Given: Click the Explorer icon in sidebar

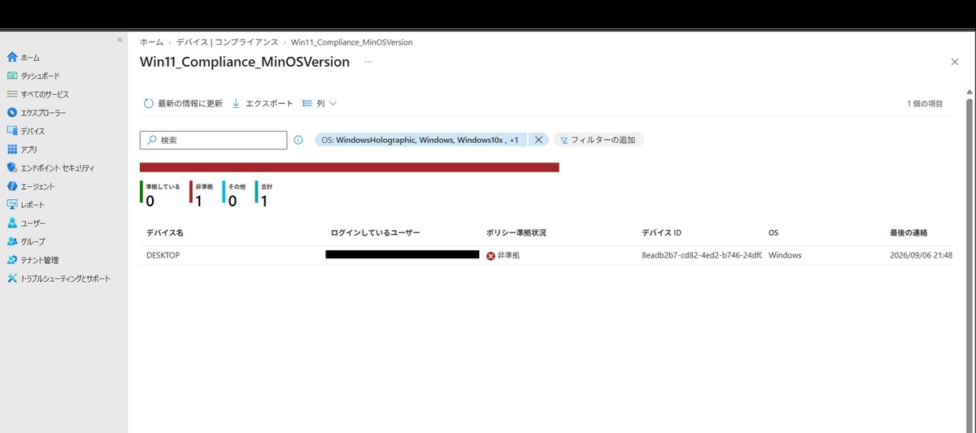Looking at the screenshot, I should pyautogui.click(x=11, y=113).
